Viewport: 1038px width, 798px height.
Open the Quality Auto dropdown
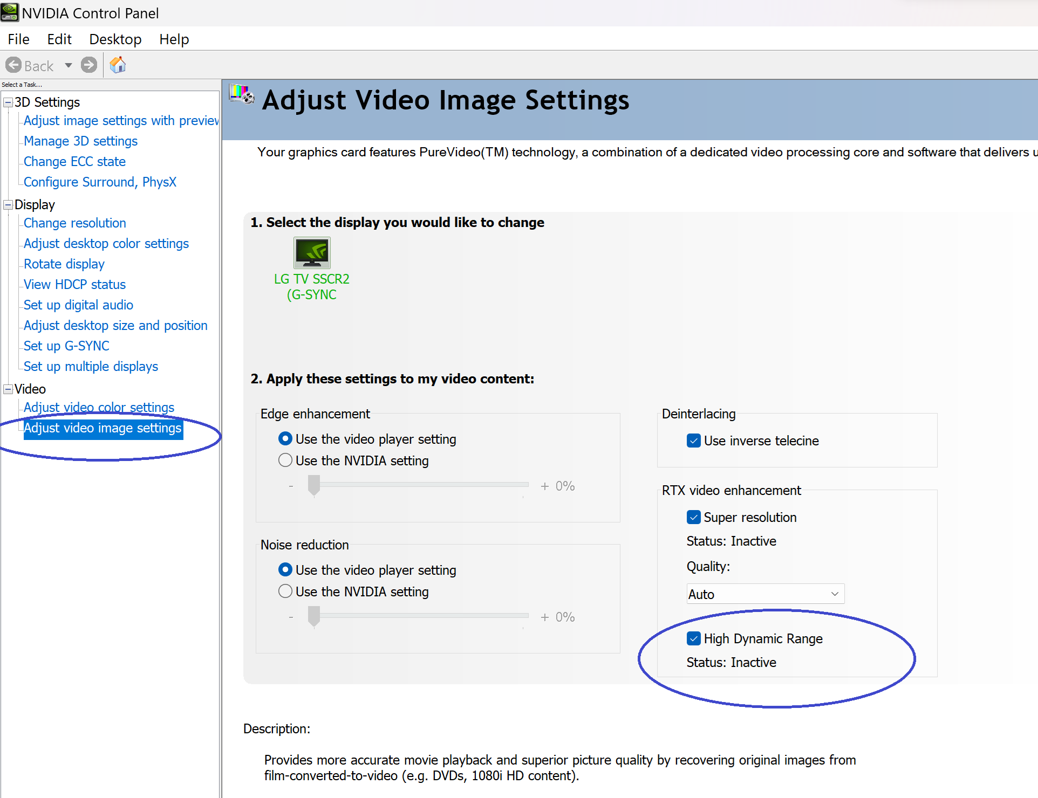point(765,594)
